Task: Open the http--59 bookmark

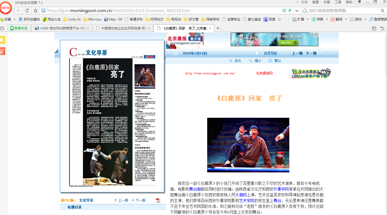Action: [x=113, y=19]
